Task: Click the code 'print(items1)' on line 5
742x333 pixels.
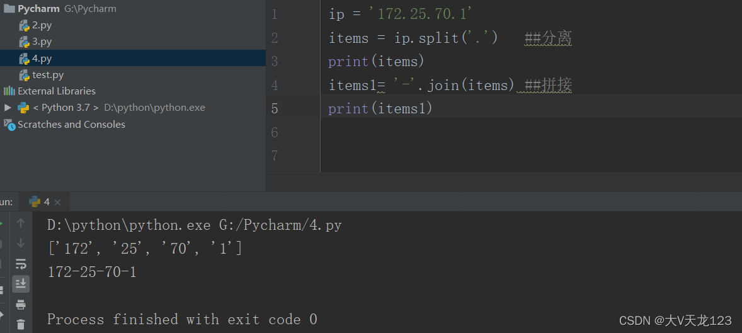Action: 380,108
